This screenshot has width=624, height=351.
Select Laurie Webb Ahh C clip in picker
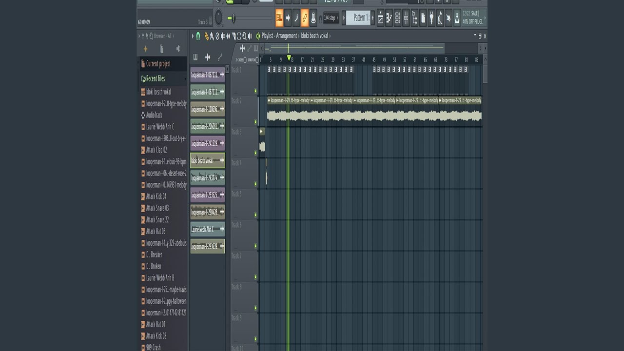[208, 229]
